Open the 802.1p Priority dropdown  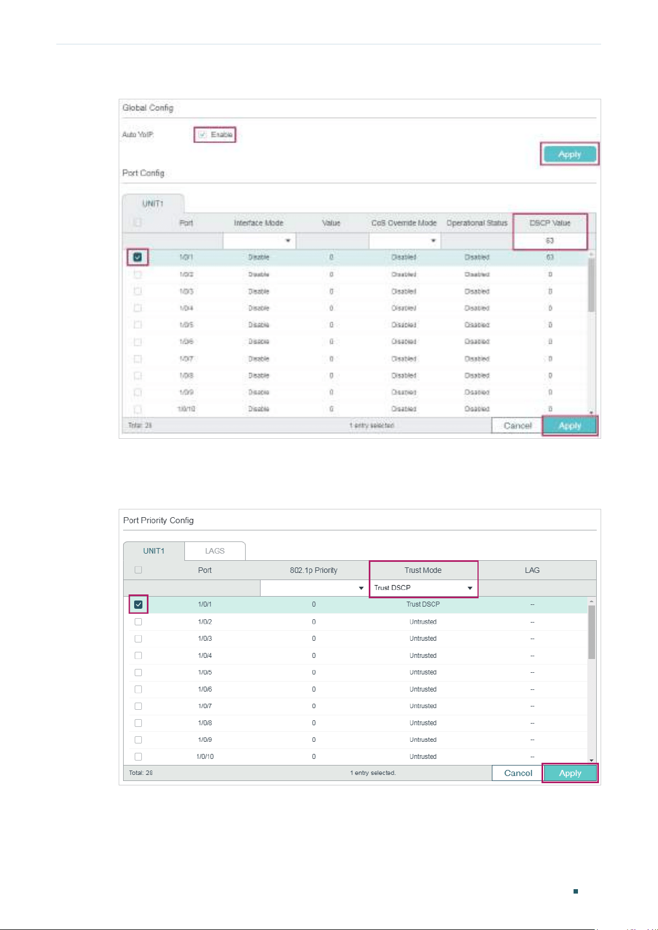tap(314, 588)
